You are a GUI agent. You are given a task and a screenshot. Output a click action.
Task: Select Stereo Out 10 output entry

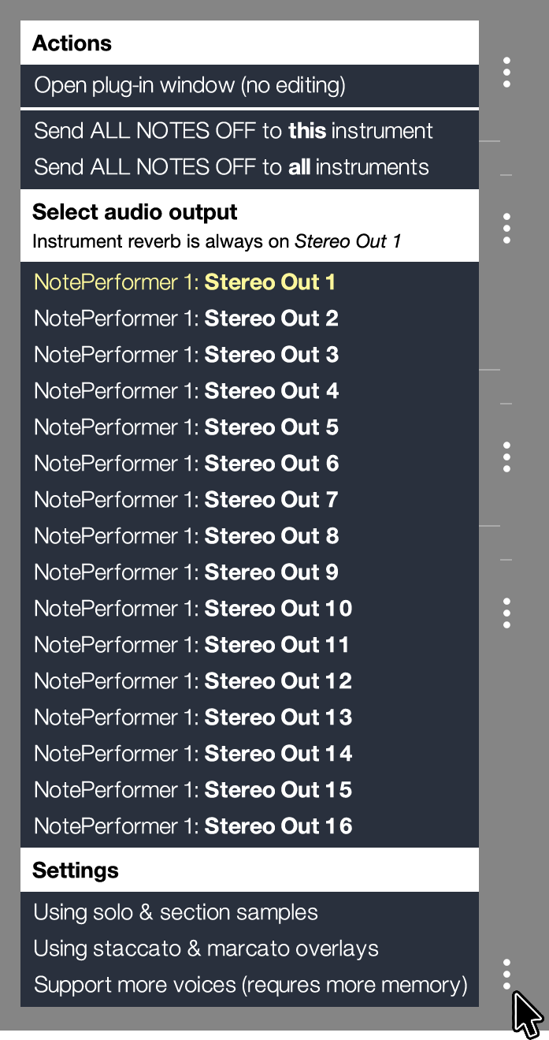coord(250,609)
